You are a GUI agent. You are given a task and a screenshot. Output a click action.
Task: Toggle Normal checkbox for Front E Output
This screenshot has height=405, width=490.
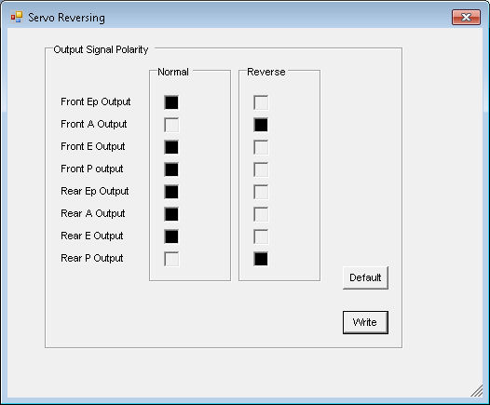coord(171,147)
